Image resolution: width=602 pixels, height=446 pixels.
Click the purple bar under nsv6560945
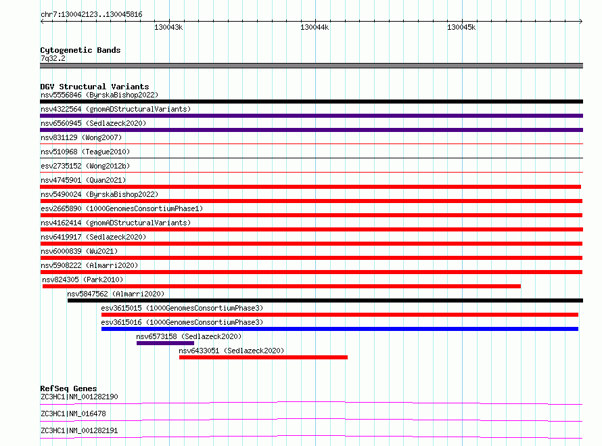(311, 130)
